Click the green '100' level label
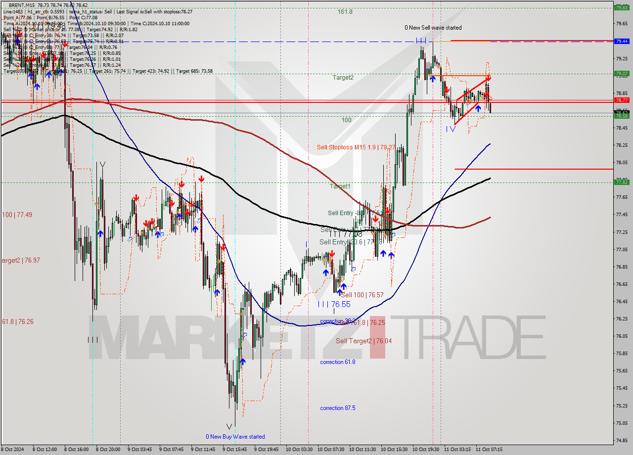The height and width of the screenshot is (455, 633). pos(346,120)
